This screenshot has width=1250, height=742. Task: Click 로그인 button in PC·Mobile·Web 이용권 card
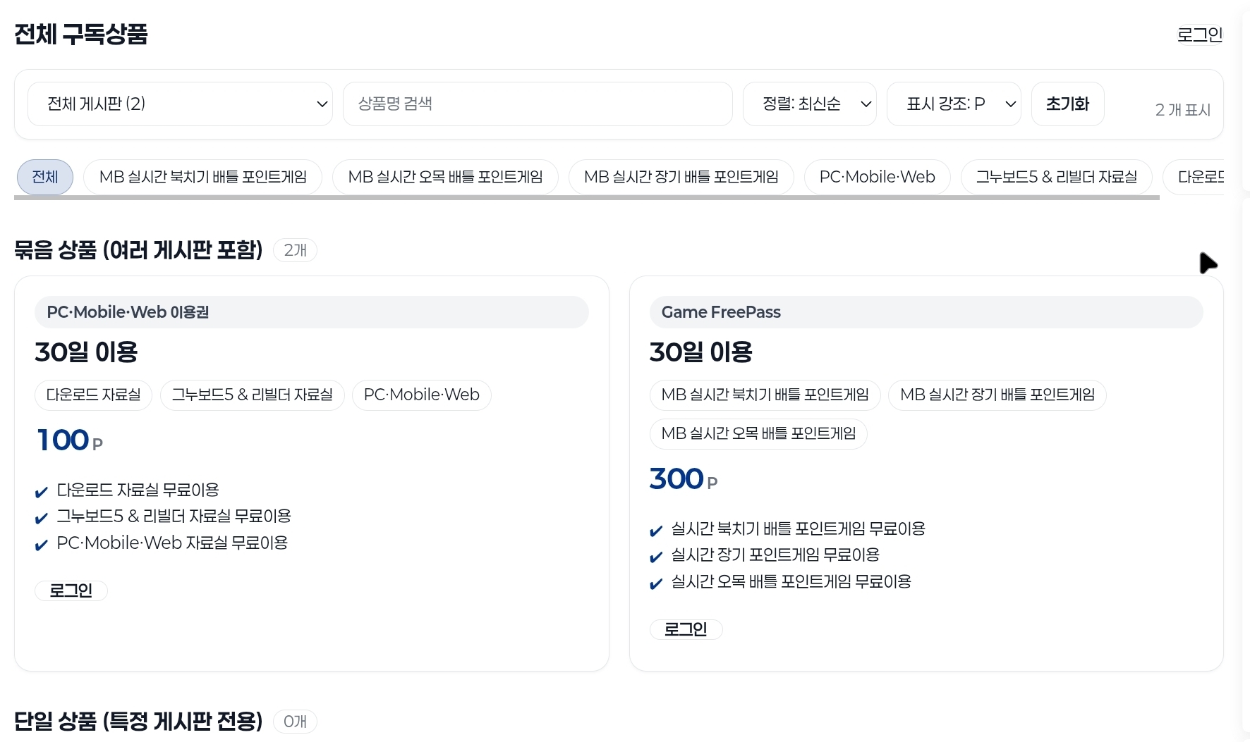[x=71, y=590]
